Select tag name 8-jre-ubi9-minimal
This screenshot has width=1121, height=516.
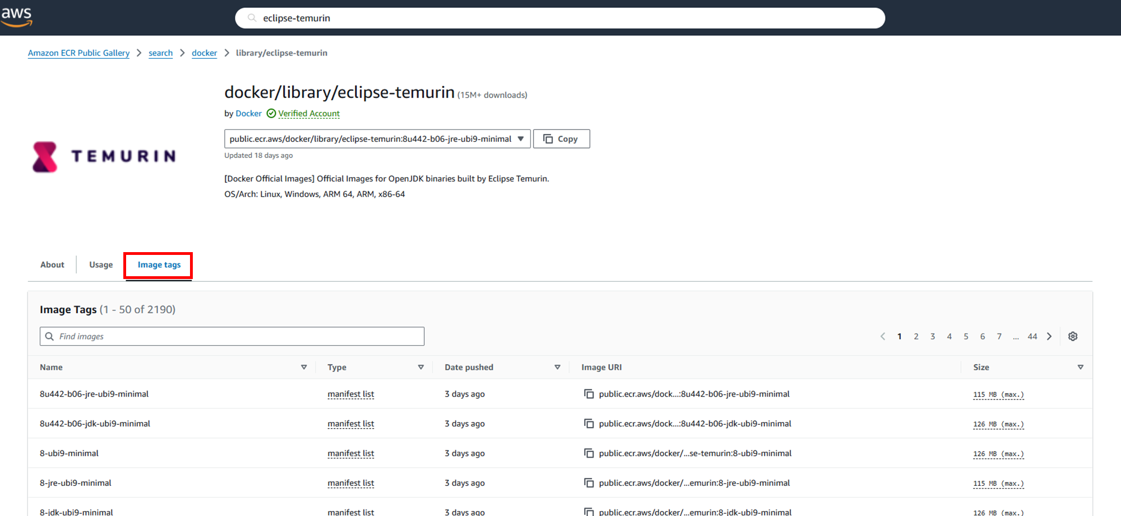76,483
